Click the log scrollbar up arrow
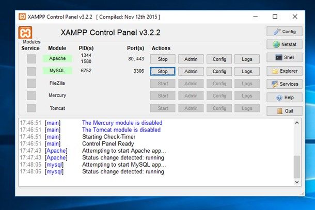Screen dimensions: 315x210 (297, 123)
